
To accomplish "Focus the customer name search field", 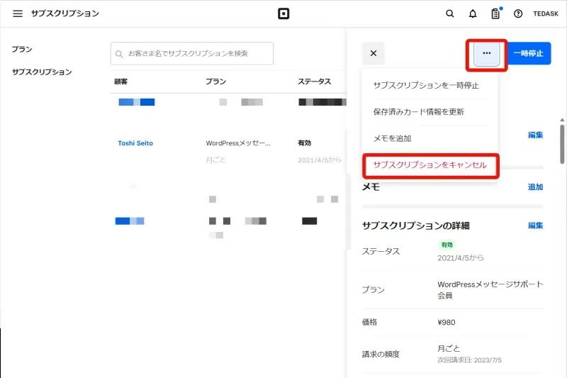I will pyautogui.click(x=192, y=53).
